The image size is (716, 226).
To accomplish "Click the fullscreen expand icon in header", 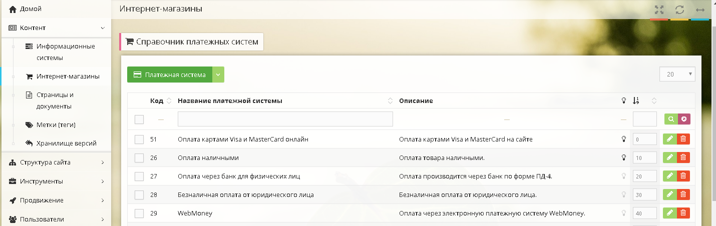I will pyautogui.click(x=659, y=9).
